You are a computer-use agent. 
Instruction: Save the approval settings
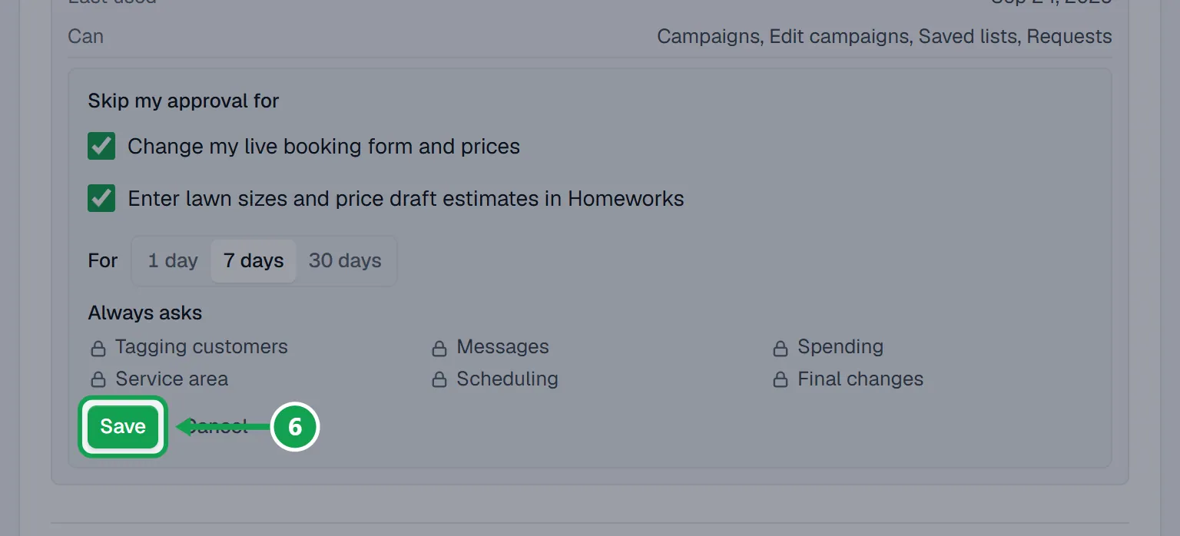point(123,427)
